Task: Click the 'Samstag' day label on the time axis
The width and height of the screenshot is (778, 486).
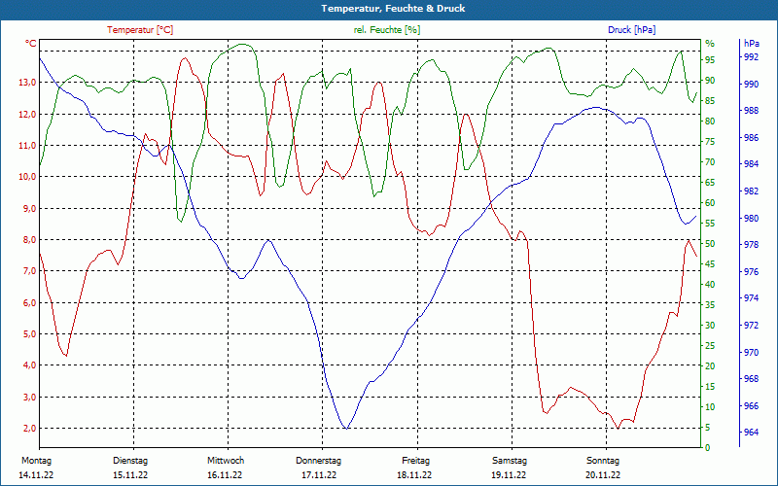Action: pyautogui.click(x=510, y=461)
